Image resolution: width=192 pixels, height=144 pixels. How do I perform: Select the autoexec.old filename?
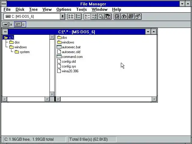point(71,52)
